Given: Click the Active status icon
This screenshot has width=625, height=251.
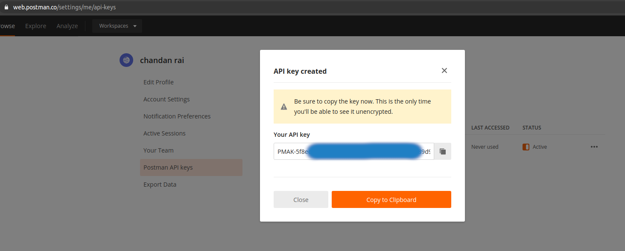Looking at the screenshot, I should (x=526, y=147).
